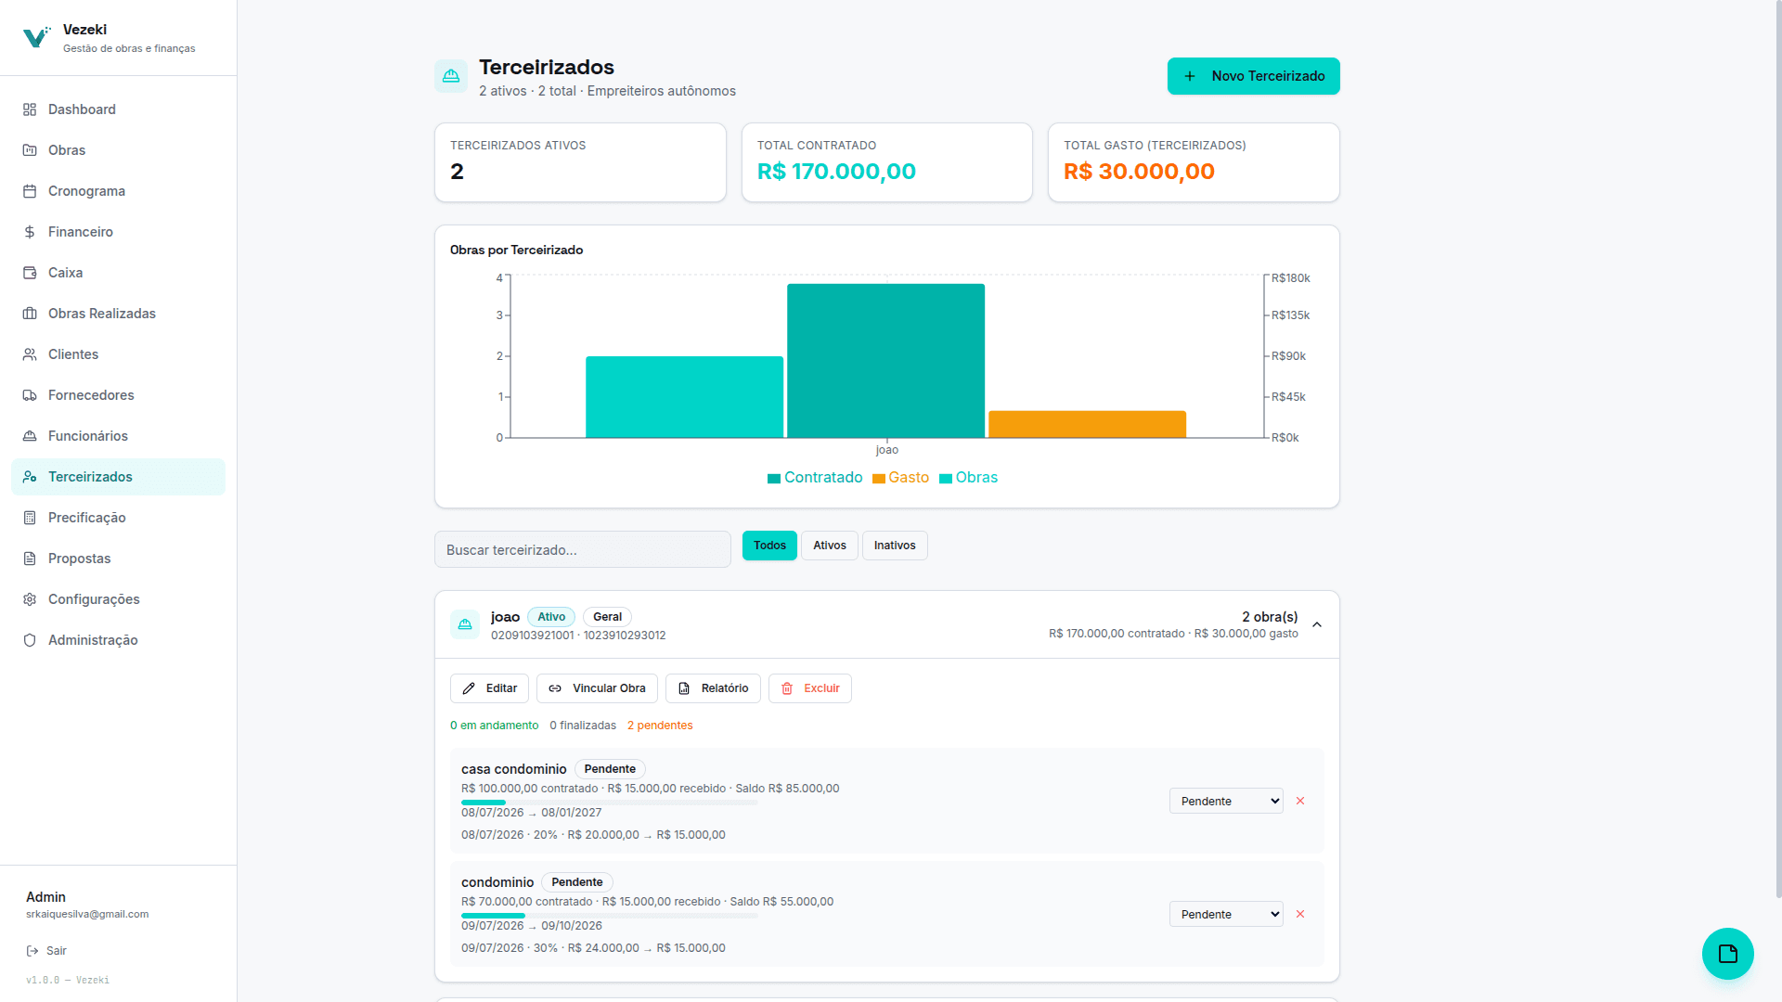The height and width of the screenshot is (1002, 1782).
Task: Focus the Buscar terceirizado search field
Action: point(583,549)
